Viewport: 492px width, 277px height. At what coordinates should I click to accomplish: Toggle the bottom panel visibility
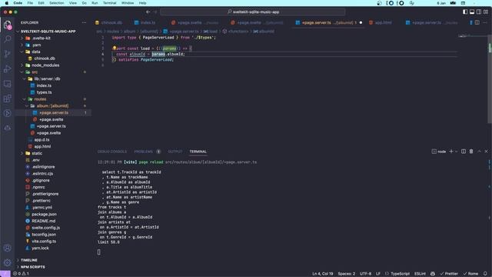(x=472, y=12)
